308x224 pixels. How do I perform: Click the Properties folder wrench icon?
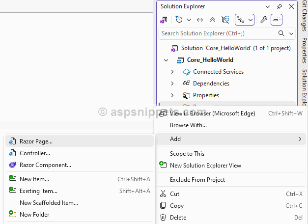point(186,95)
